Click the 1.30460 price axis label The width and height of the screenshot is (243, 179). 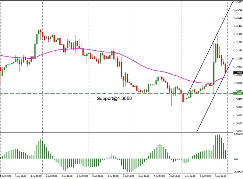238,99
